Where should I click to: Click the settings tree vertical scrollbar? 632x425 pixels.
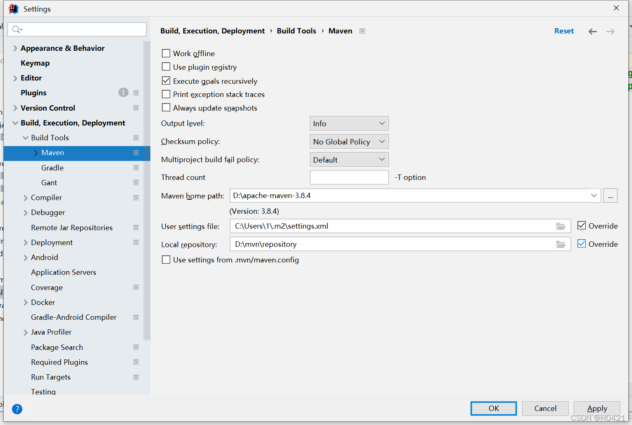(147, 190)
